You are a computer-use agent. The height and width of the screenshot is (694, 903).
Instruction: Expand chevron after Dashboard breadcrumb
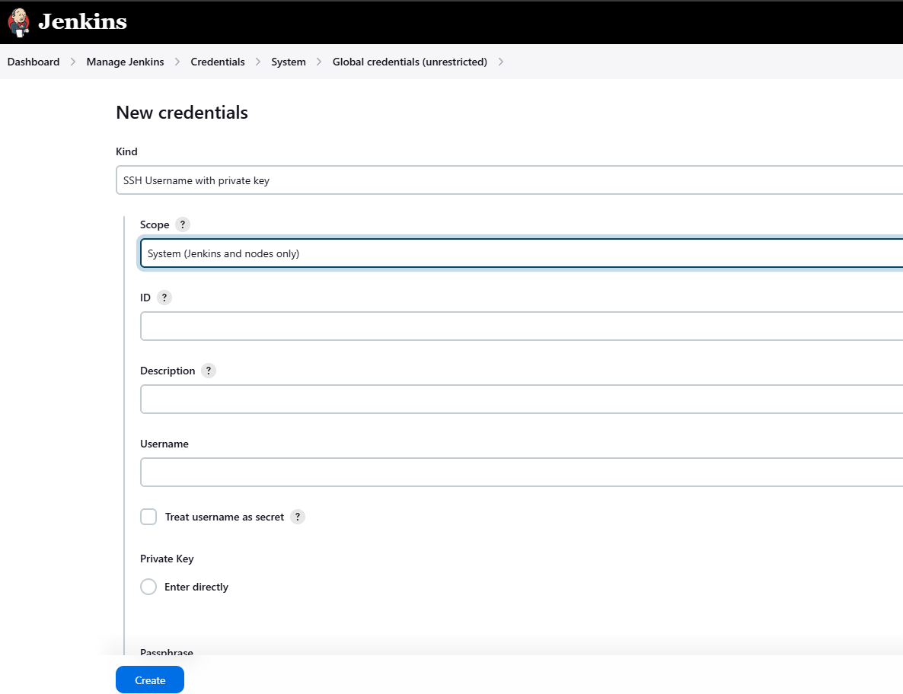pyautogui.click(x=73, y=62)
